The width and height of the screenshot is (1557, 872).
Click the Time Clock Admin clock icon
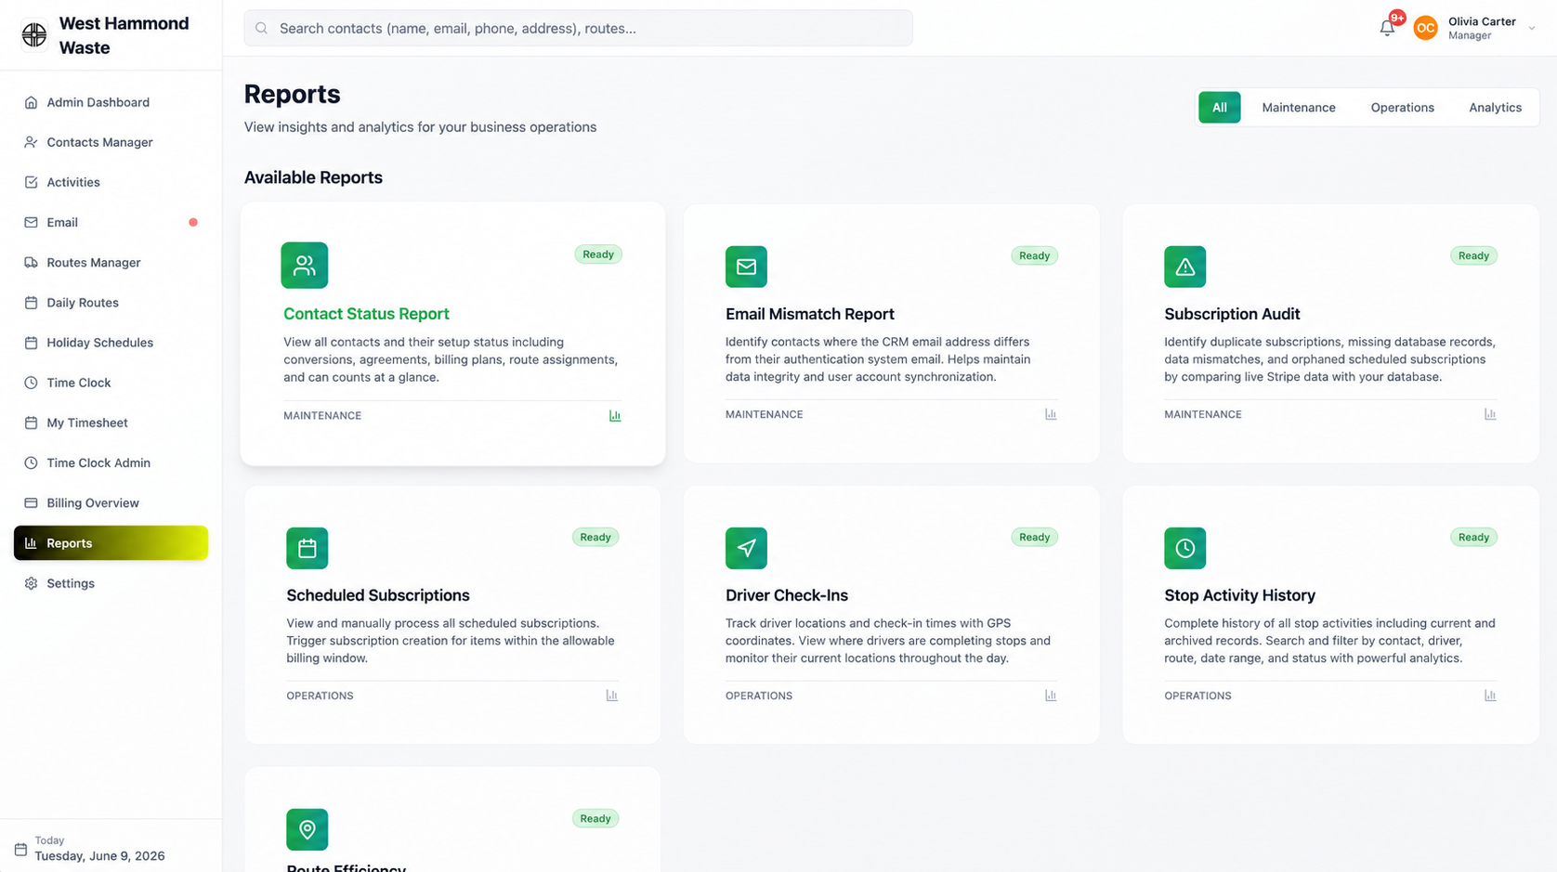click(x=31, y=462)
